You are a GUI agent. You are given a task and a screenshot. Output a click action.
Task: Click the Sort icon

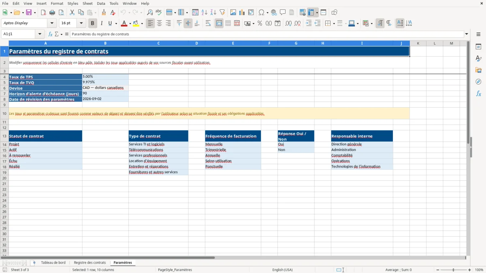pyautogui.click(x=195, y=13)
